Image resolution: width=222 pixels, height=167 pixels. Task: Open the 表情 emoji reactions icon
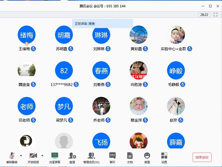[x=147, y=155]
